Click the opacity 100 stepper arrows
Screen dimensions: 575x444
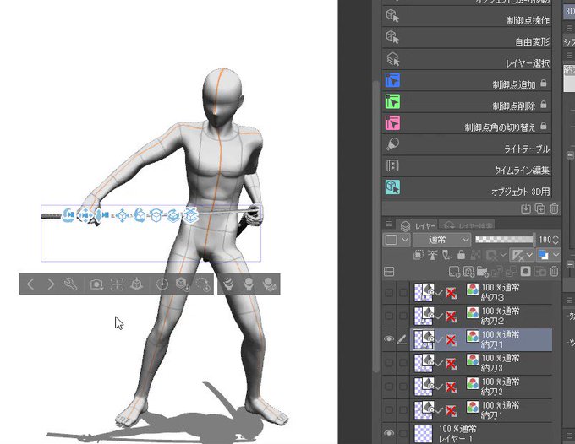click(x=556, y=240)
